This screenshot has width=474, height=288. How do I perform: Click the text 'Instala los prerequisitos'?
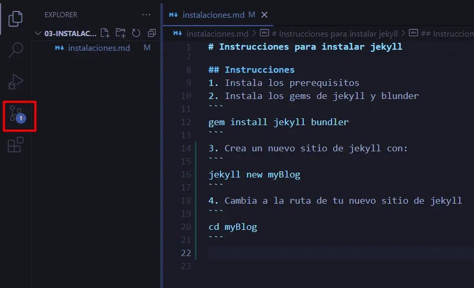click(292, 83)
